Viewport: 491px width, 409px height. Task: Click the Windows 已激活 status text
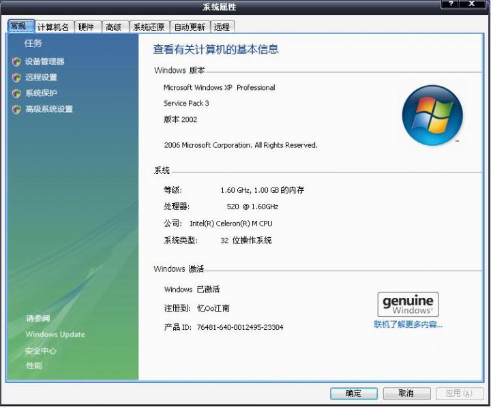coord(192,289)
